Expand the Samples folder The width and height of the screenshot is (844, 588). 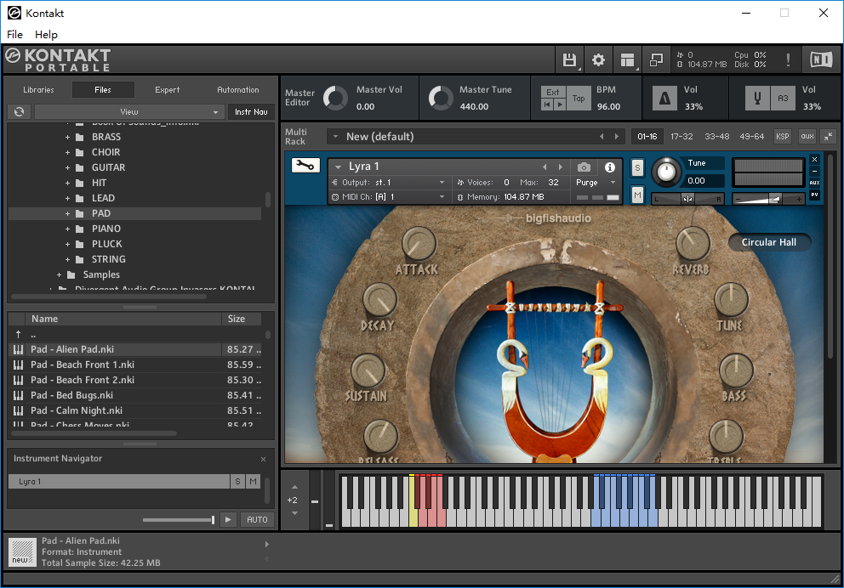(59, 275)
